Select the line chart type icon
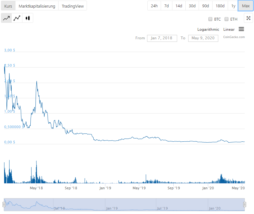Viewport: 254px width, 214px height. pos(6,18)
